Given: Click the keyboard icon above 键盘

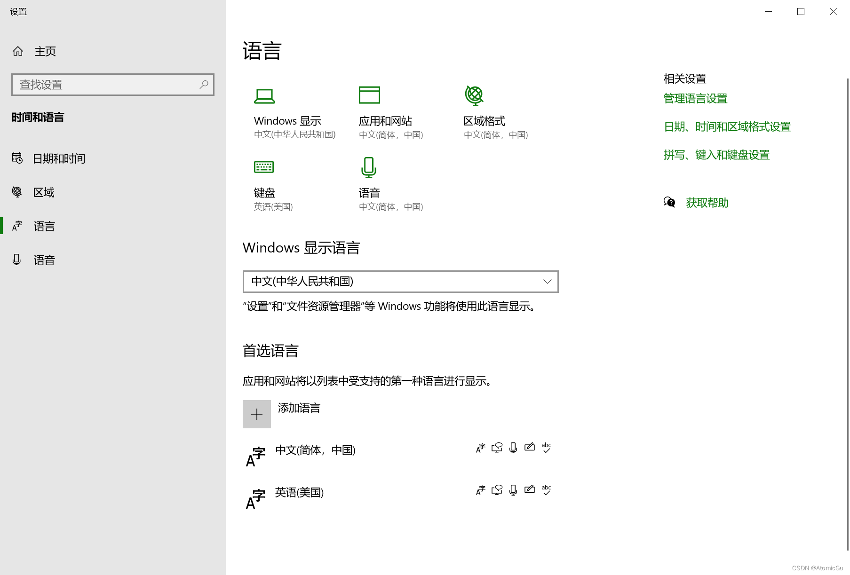Looking at the screenshot, I should [x=264, y=166].
